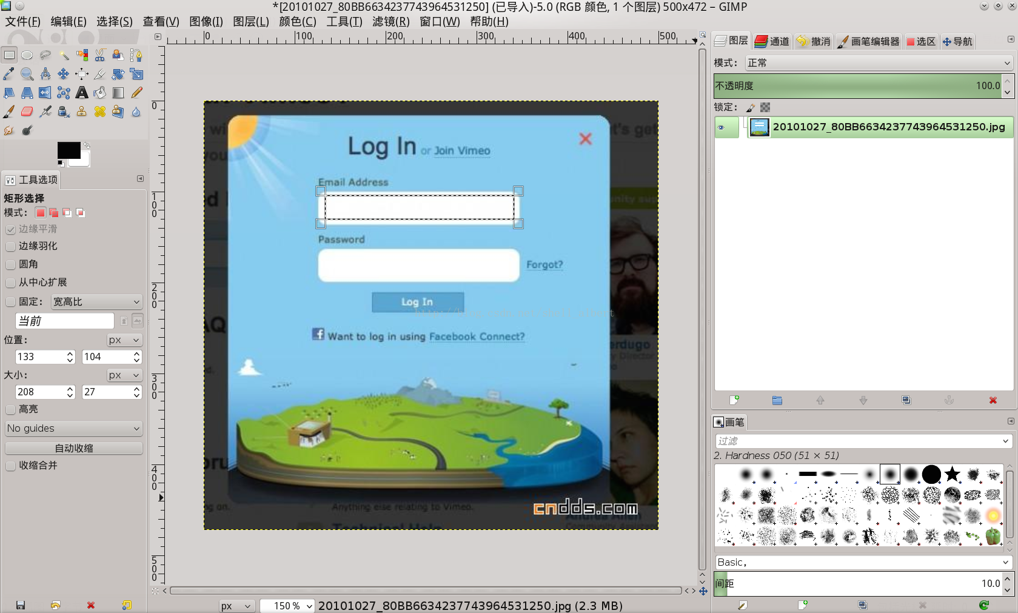Select the Select by Color tool
This screenshot has width=1018, height=613.
tap(82, 55)
